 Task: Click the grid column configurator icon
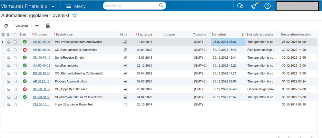pos(3,35)
